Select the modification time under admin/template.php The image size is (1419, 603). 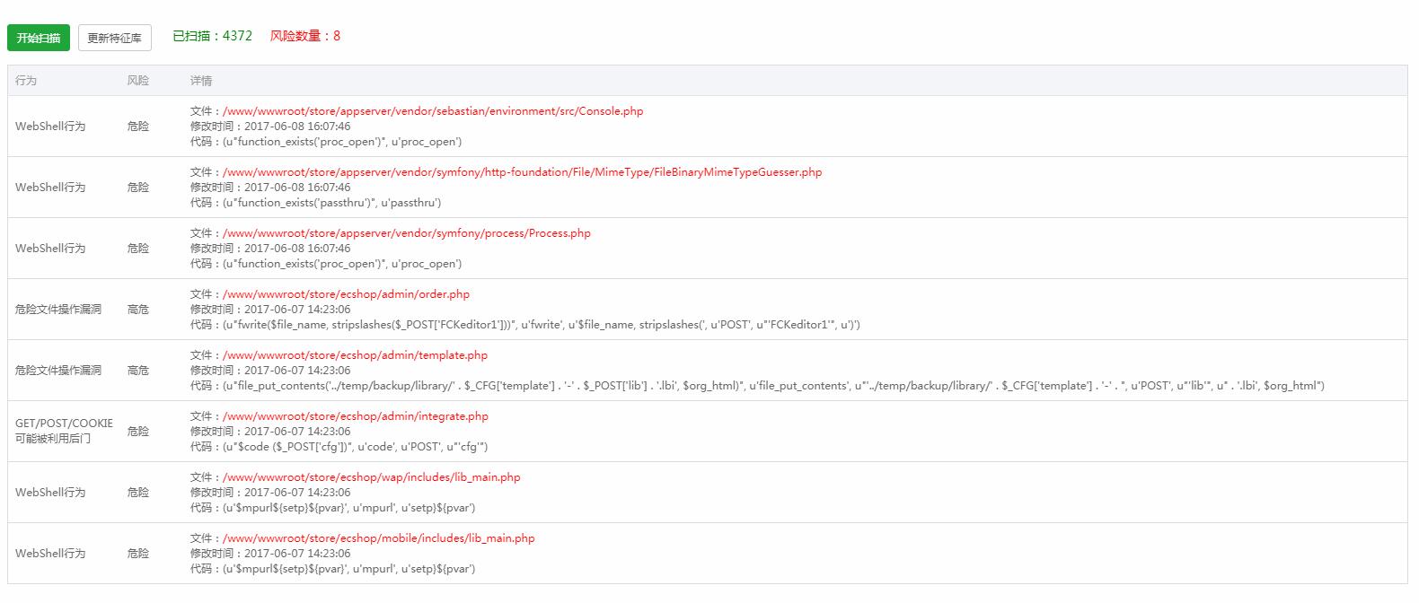click(270, 371)
